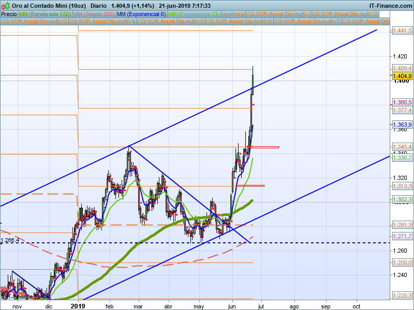This screenshot has height=310, width=414.
Task: Click the mar label on the time axis
Action: [138, 306]
